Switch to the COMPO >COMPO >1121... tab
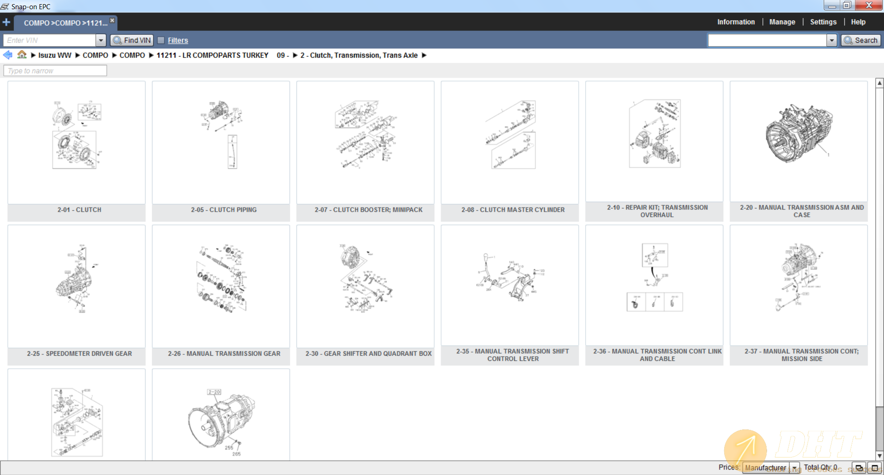This screenshot has height=475, width=884. (65, 23)
